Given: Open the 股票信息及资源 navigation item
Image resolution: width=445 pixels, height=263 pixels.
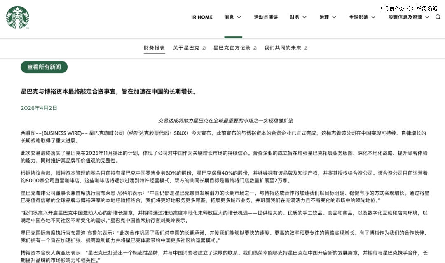Looking at the screenshot, I should pyautogui.click(x=405, y=17).
